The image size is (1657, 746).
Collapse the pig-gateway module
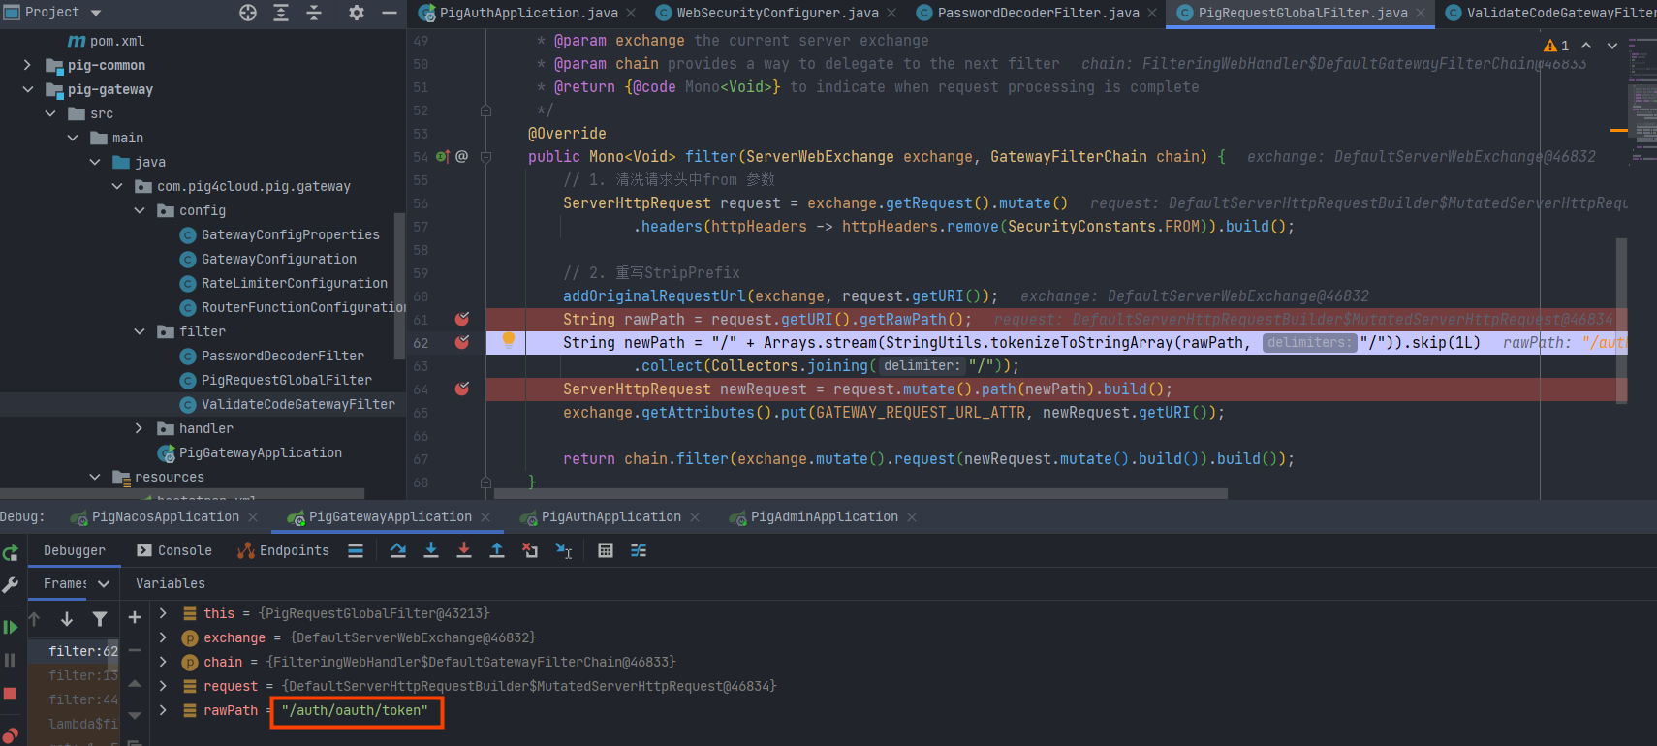27,89
